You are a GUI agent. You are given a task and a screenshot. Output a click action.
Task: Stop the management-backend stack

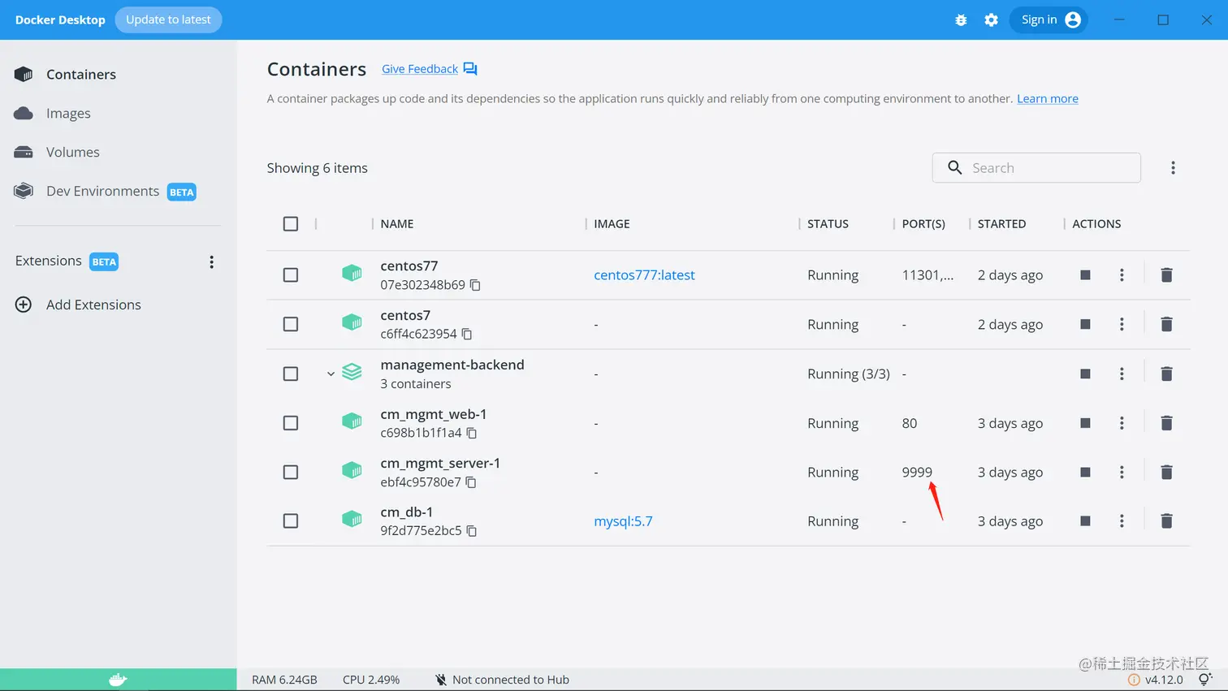coord(1085,374)
